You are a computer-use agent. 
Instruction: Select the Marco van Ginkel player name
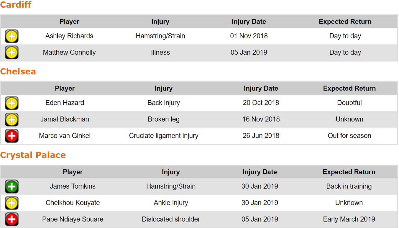pos(65,136)
